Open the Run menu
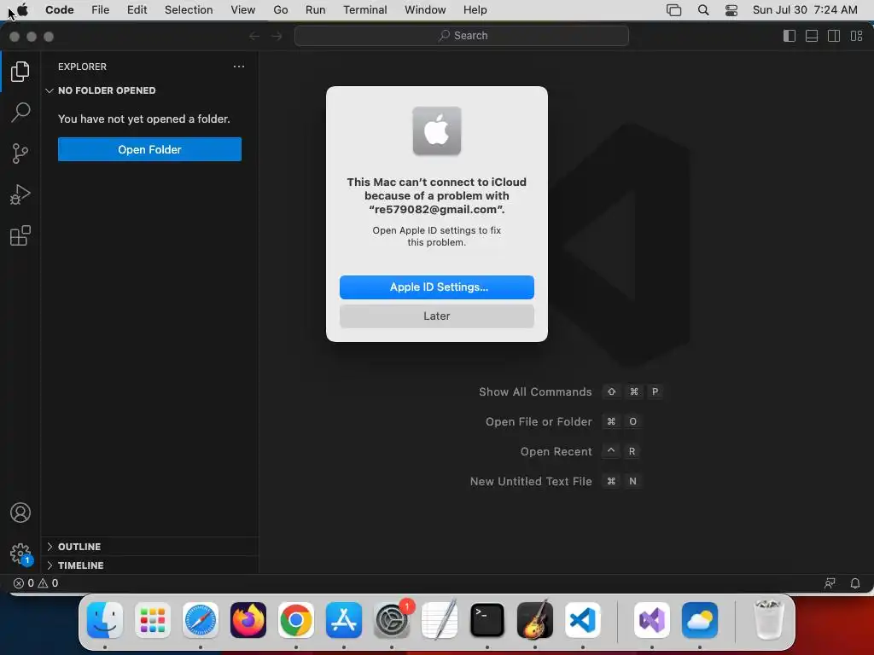 tap(316, 10)
